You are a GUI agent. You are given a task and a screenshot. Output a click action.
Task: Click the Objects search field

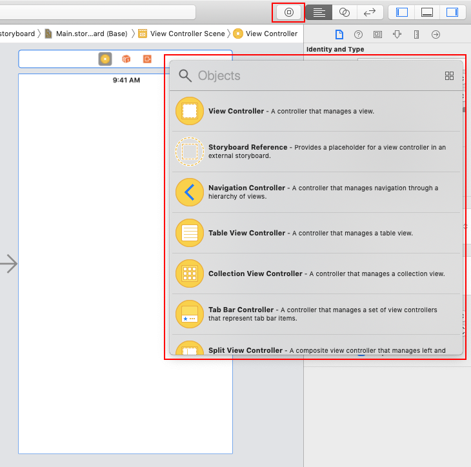pos(310,76)
